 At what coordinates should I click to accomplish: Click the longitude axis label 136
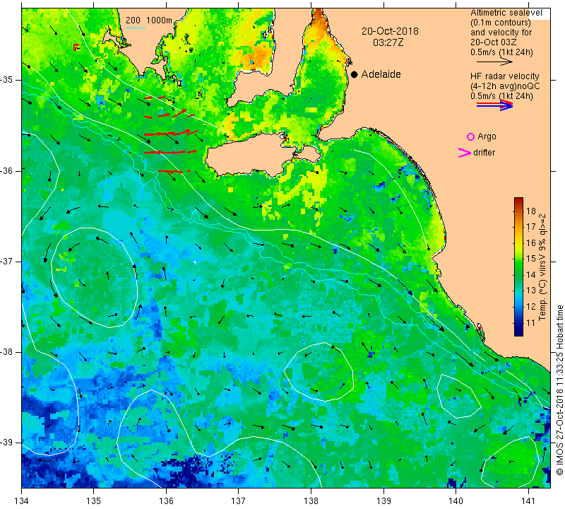click(x=166, y=501)
